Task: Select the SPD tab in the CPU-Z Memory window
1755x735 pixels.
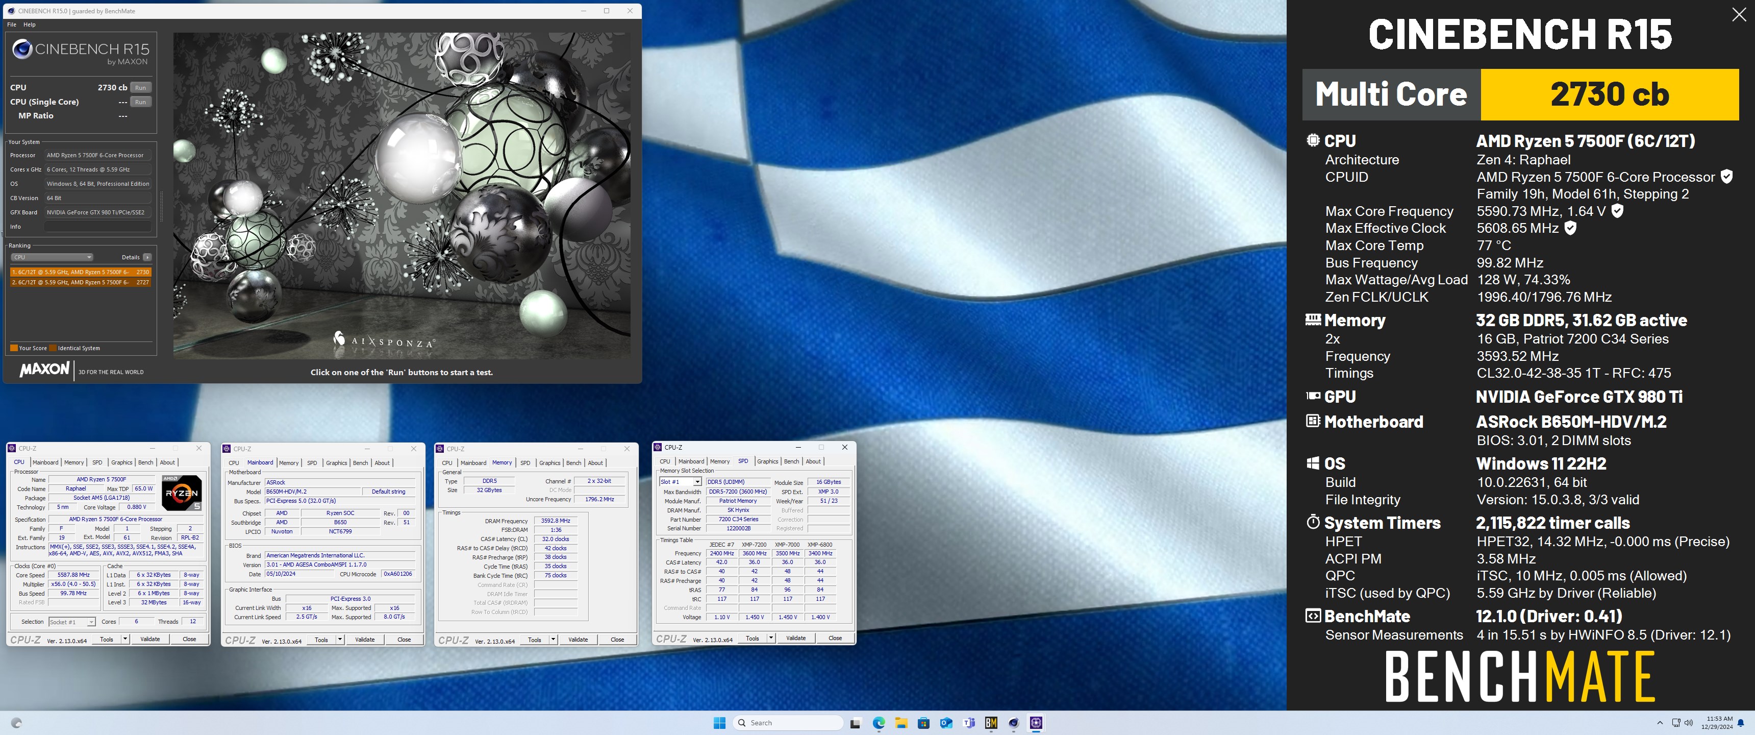Action: point(525,463)
